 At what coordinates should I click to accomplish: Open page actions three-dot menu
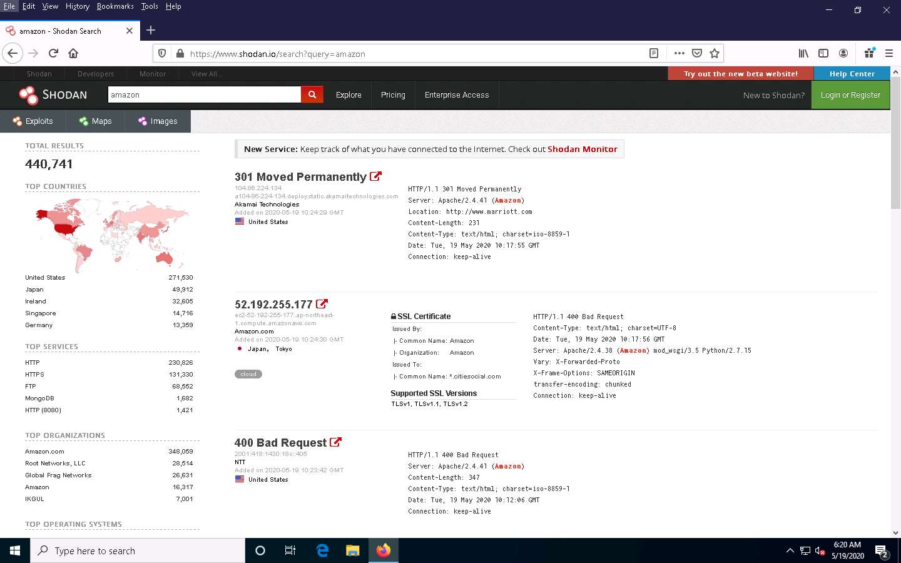coord(679,53)
